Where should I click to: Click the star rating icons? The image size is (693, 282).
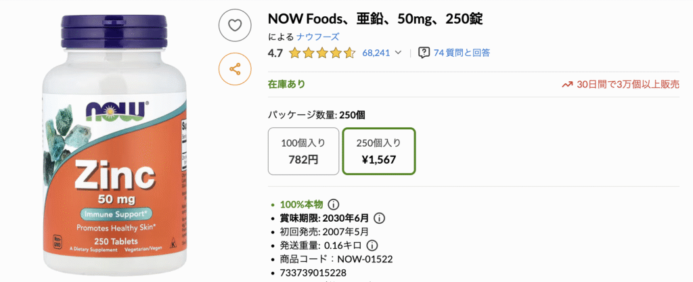[x=322, y=53]
